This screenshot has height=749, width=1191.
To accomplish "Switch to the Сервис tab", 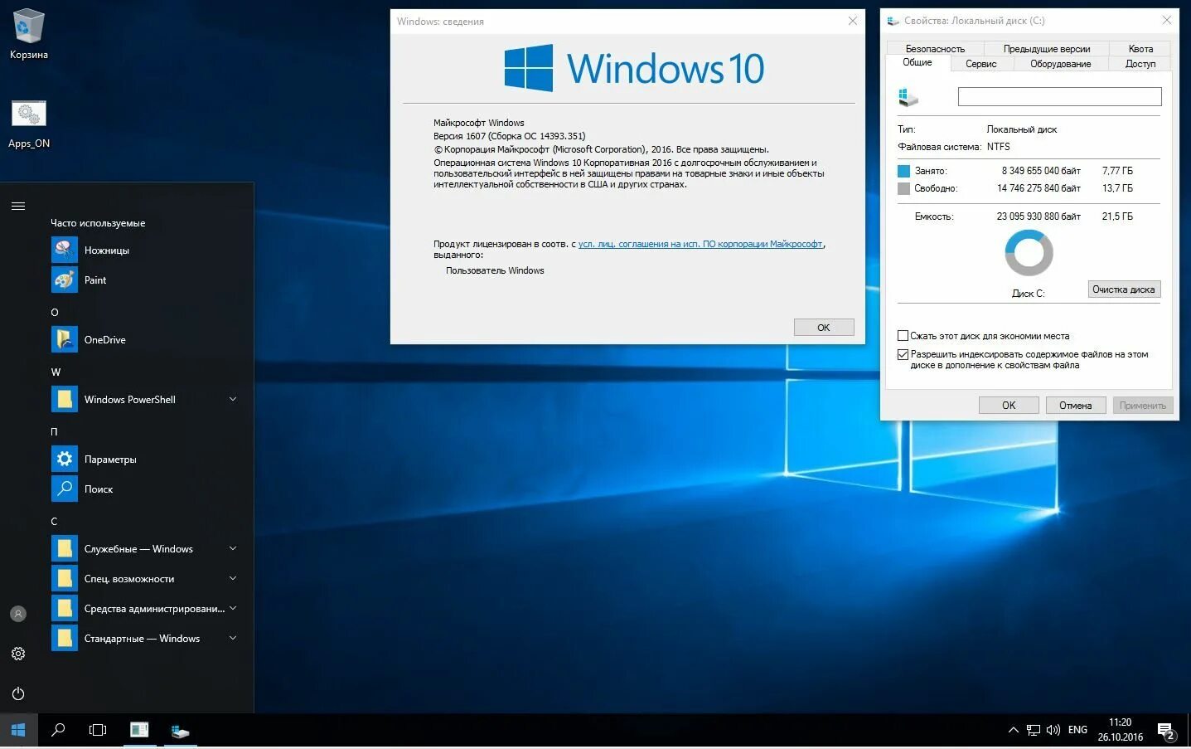I will point(981,64).
